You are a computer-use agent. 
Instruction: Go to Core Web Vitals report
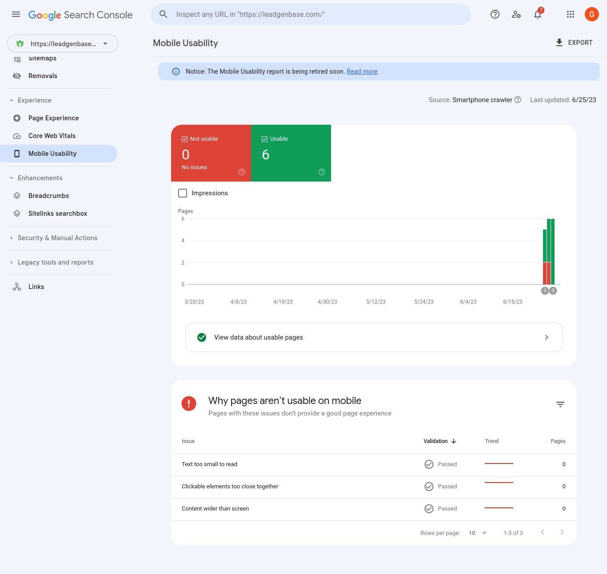(52, 136)
